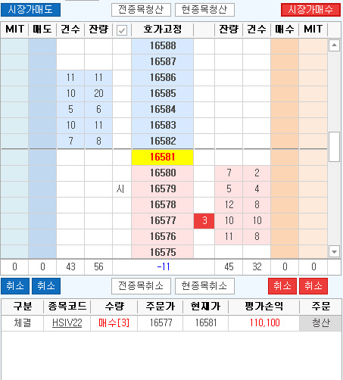Click 현종목취소 cancel current orders

[x=204, y=286]
